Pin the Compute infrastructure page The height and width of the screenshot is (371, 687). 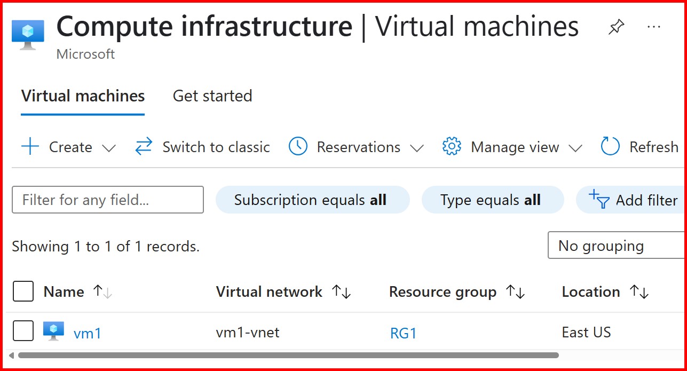point(617,27)
